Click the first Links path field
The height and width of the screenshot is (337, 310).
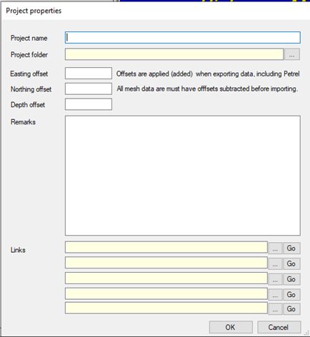click(166, 247)
